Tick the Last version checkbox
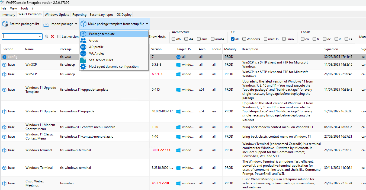Screen dimensions: 366x190 pyautogui.click(x=59, y=37)
